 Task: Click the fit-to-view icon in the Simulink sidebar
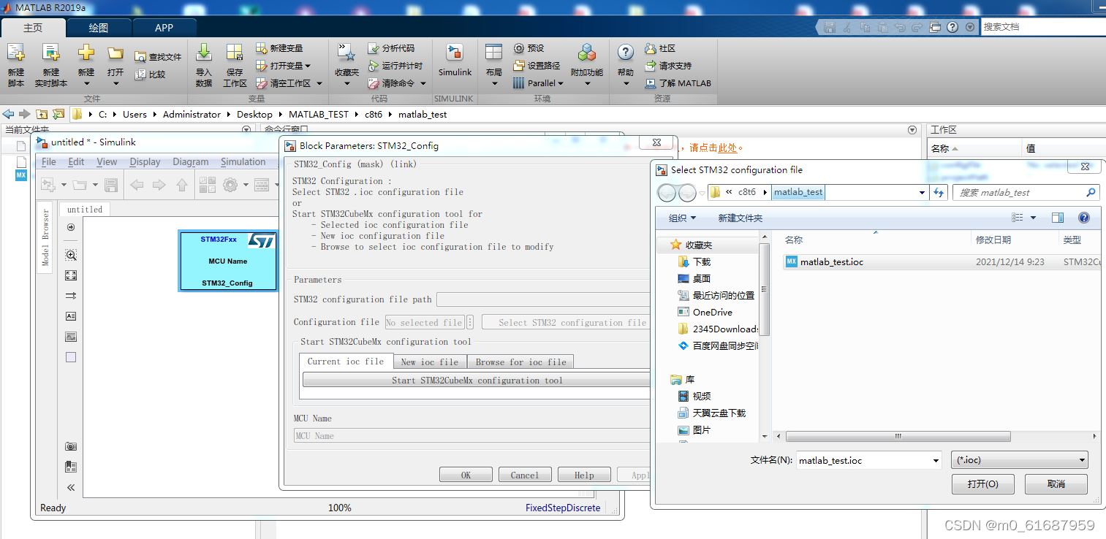click(70, 275)
